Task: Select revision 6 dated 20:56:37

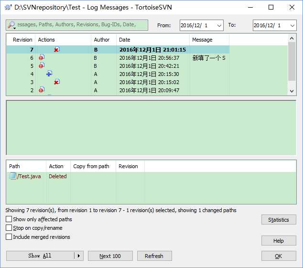Action: 118,58
